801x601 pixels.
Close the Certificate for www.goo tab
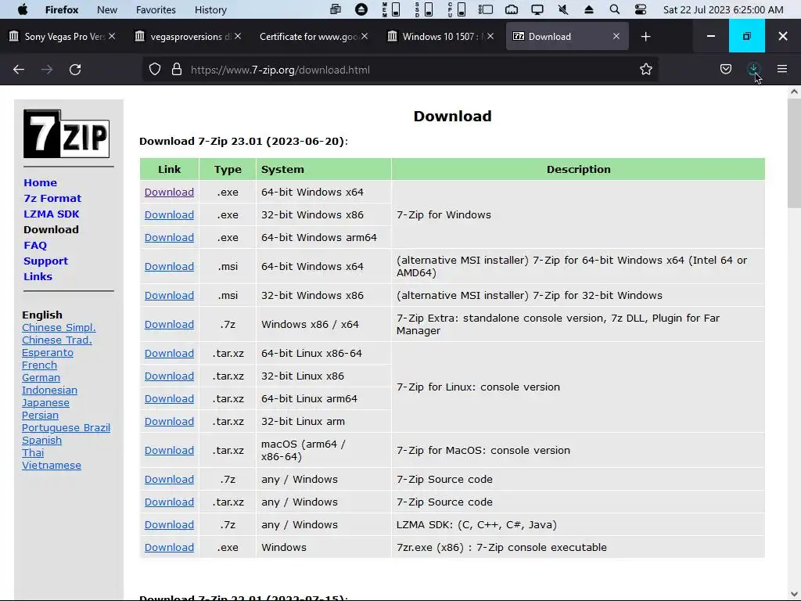point(365,36)
